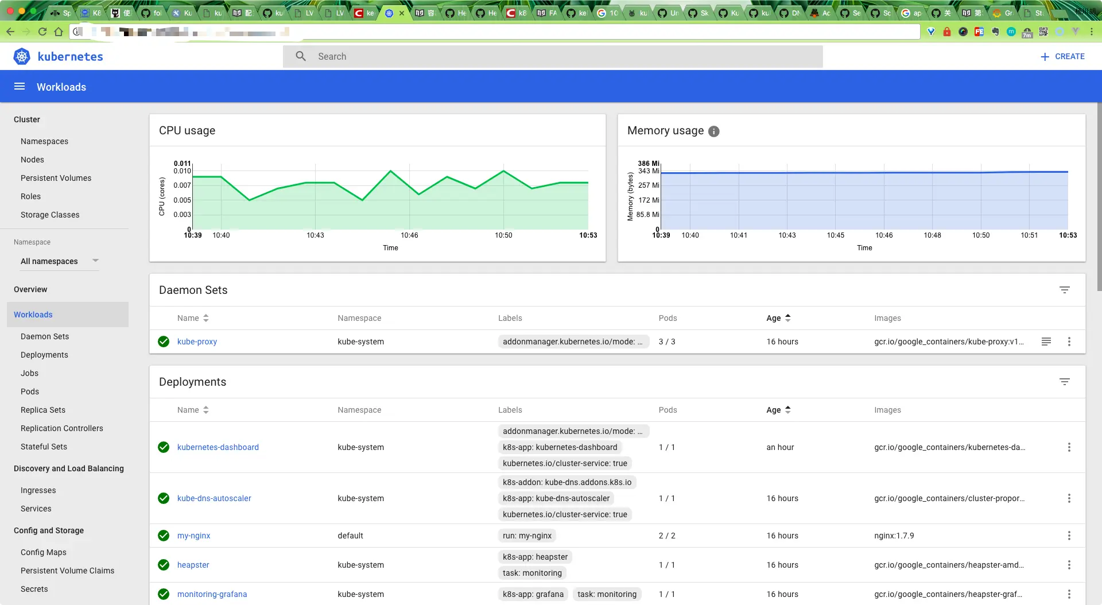Click the green status check on heapster row
The image size is (1102, 605).
pyautogui.click(x=164, y=565)
